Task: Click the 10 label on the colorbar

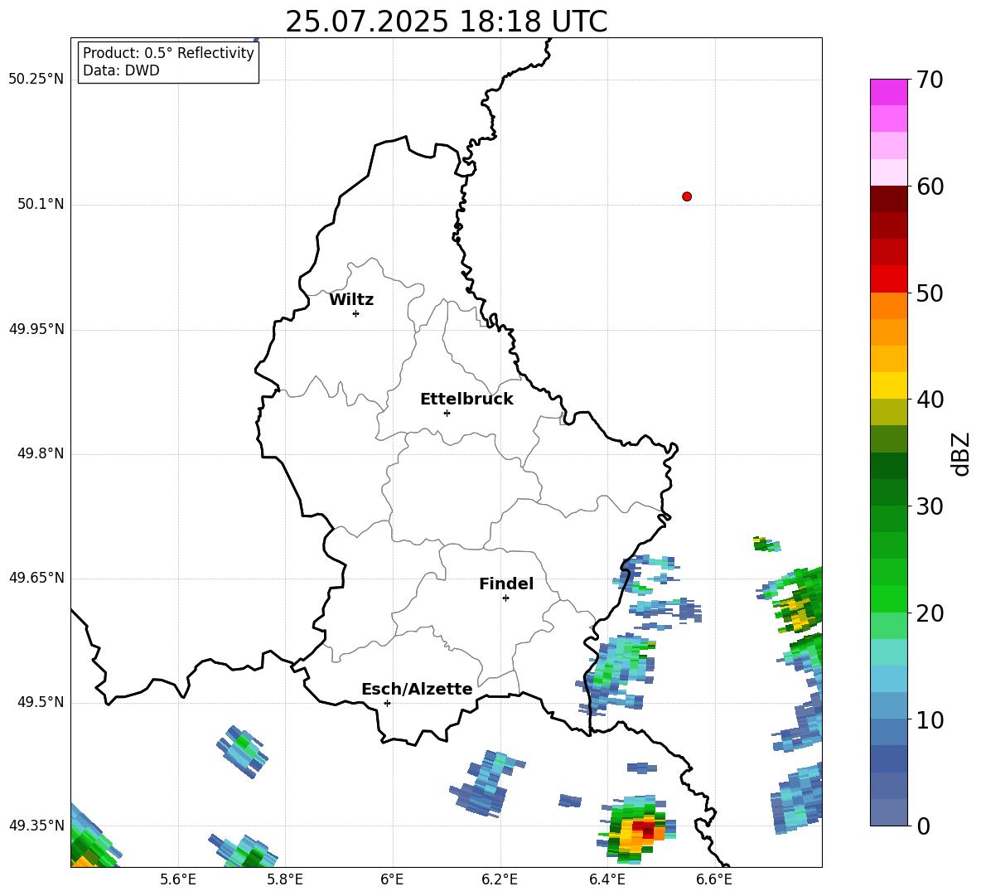Action: [930, 719]
